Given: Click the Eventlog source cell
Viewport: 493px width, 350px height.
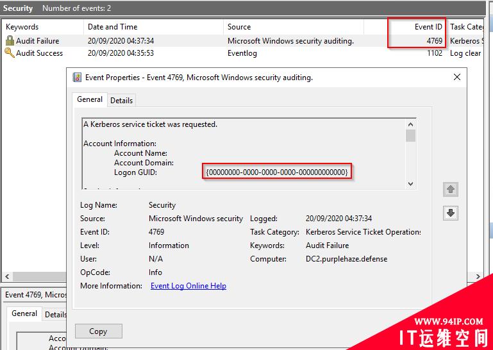Looking at the screenshot, I should [242, 53].
